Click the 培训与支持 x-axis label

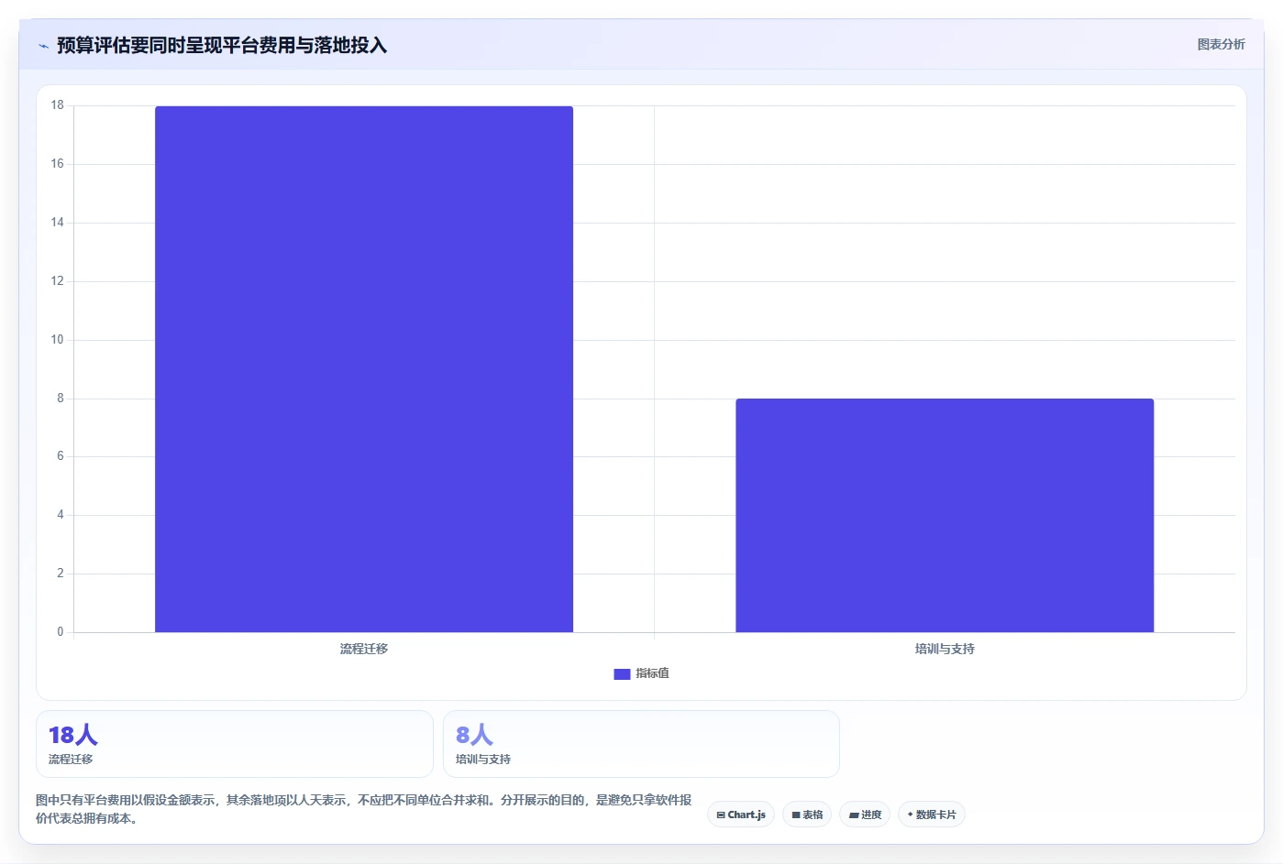pos(945,649)
